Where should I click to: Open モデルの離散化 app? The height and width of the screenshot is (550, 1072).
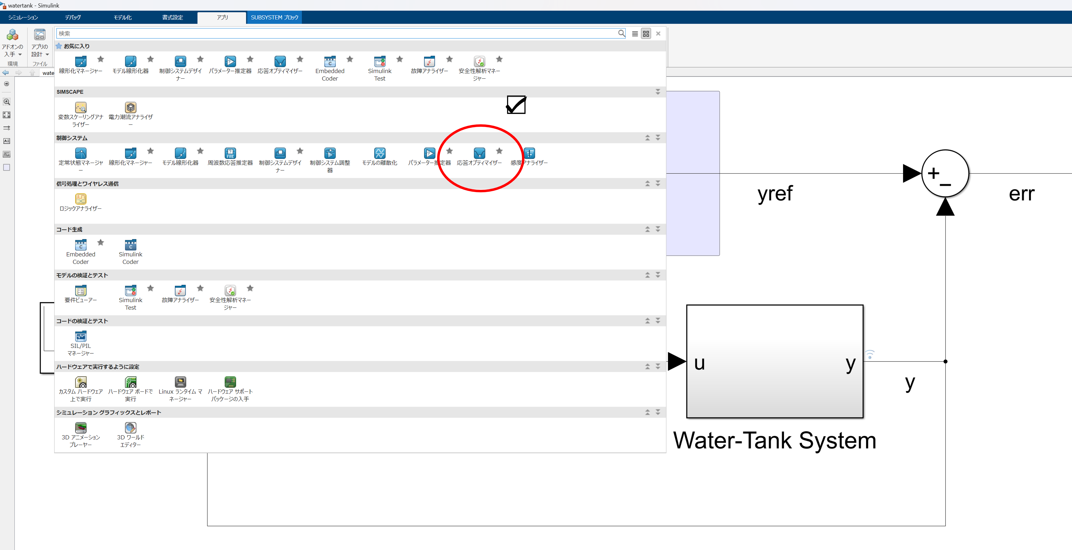[379, 153]
